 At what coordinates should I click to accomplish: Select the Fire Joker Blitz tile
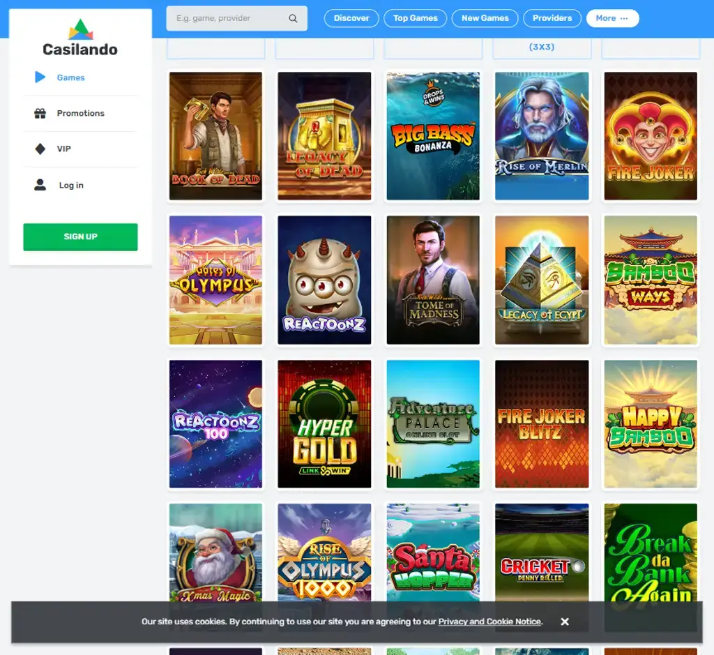point(542,424)
